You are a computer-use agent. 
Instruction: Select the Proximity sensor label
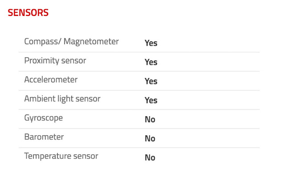[55, 61]
